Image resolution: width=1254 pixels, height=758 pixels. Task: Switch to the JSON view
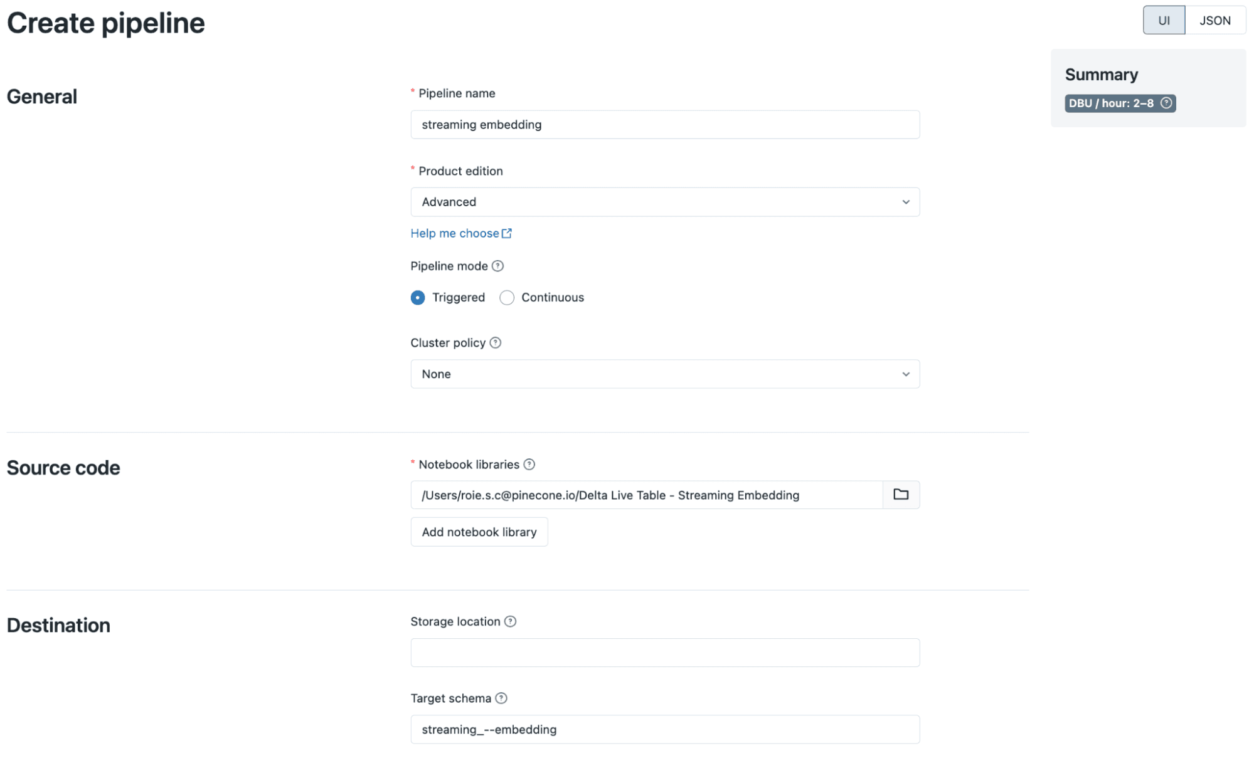click(1215, 19)
